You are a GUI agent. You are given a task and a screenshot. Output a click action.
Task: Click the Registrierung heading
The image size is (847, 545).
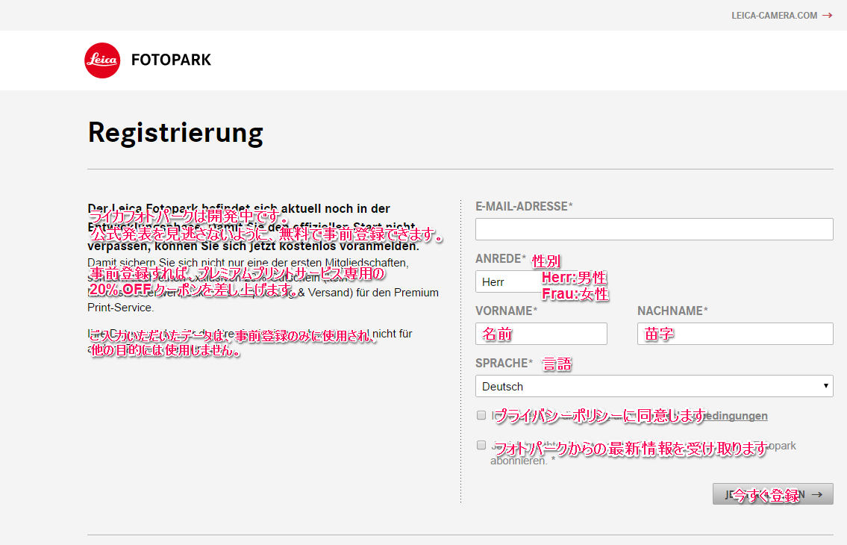[175, 133]
